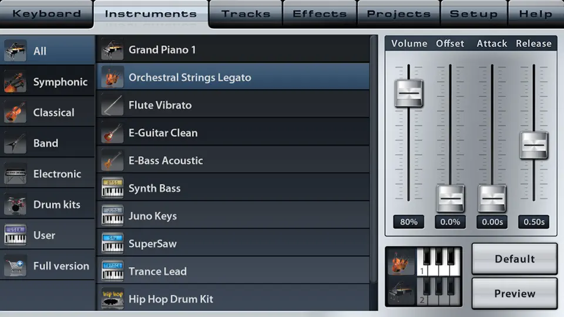Select "Trance Lead" text in list
Screen dimensions: 564x317
[x=157, y=271]
